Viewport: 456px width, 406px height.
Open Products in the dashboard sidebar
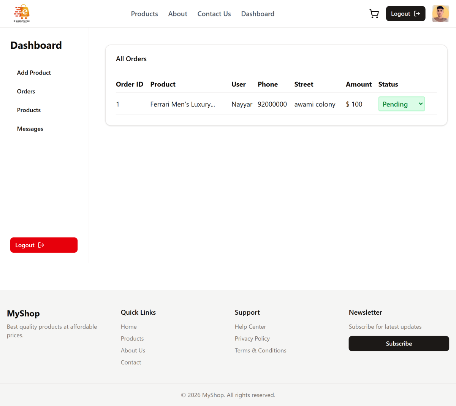pos(29,110)
